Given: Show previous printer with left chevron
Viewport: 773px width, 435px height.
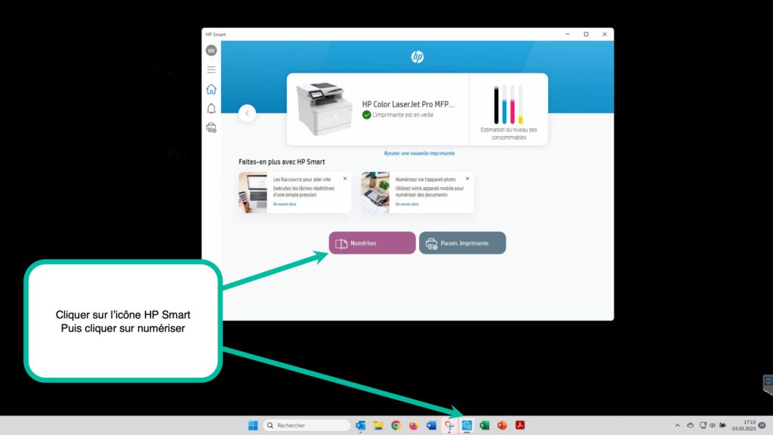Looking at the screenshot, I should 247,113.
